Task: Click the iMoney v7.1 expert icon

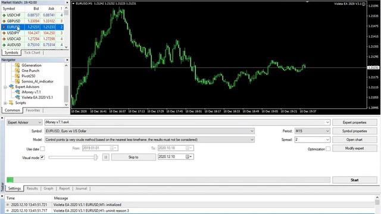Action: [x=17, y=92]
